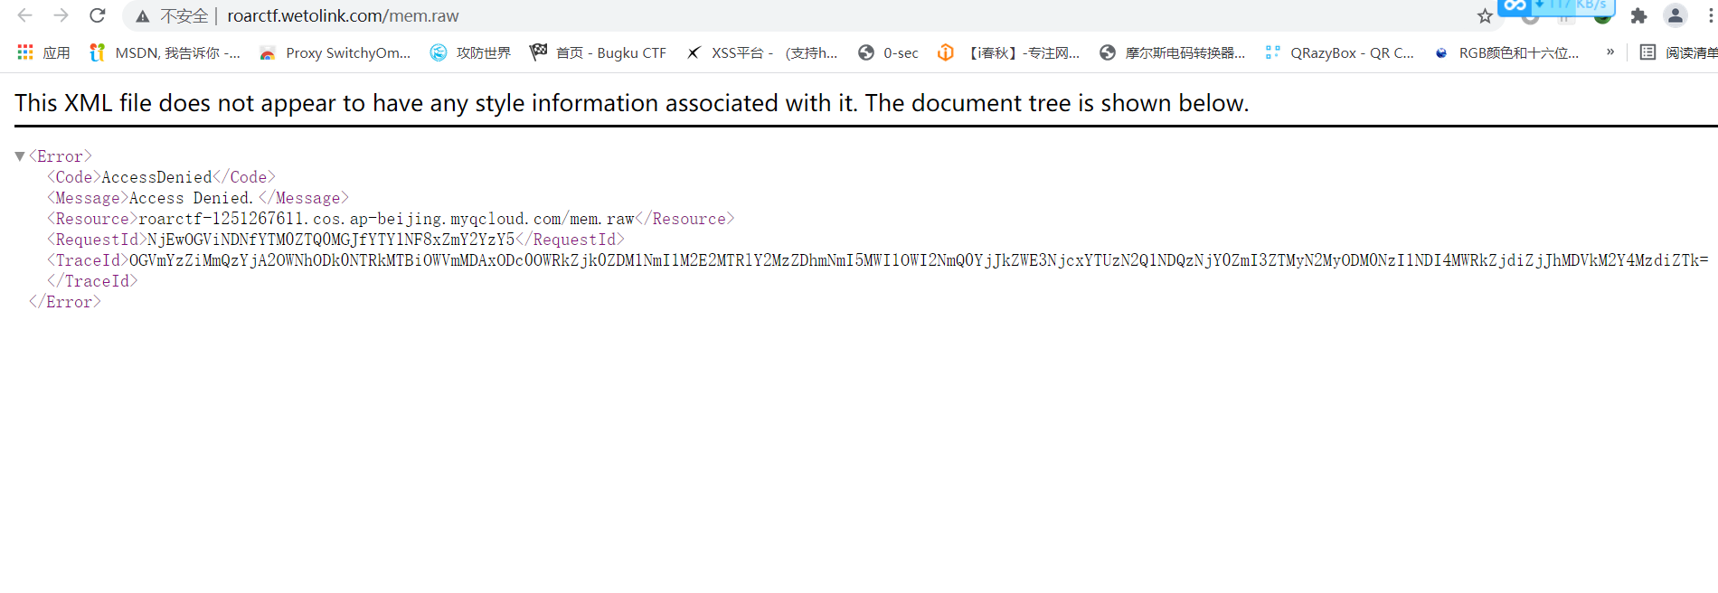Open the QRazyBox bookmark
Image resolution: width=1718 pixels, height=593 pixels.
tap(1339, 53)
